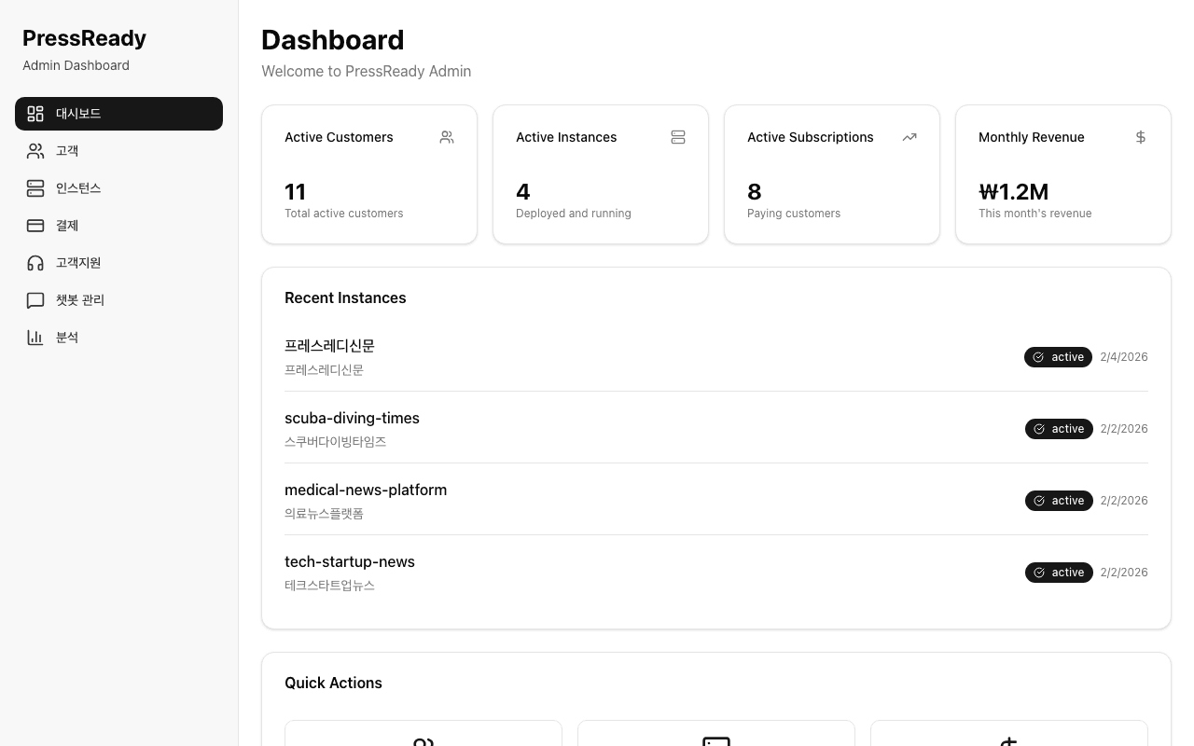This screenshot has height=746, width=1194.
Task: Click the date in the scuba-diving-times row
Action: [1124, 429]
